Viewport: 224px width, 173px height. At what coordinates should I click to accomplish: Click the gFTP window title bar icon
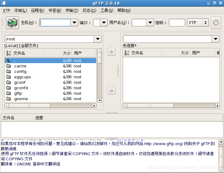click(x=3, y=3)
